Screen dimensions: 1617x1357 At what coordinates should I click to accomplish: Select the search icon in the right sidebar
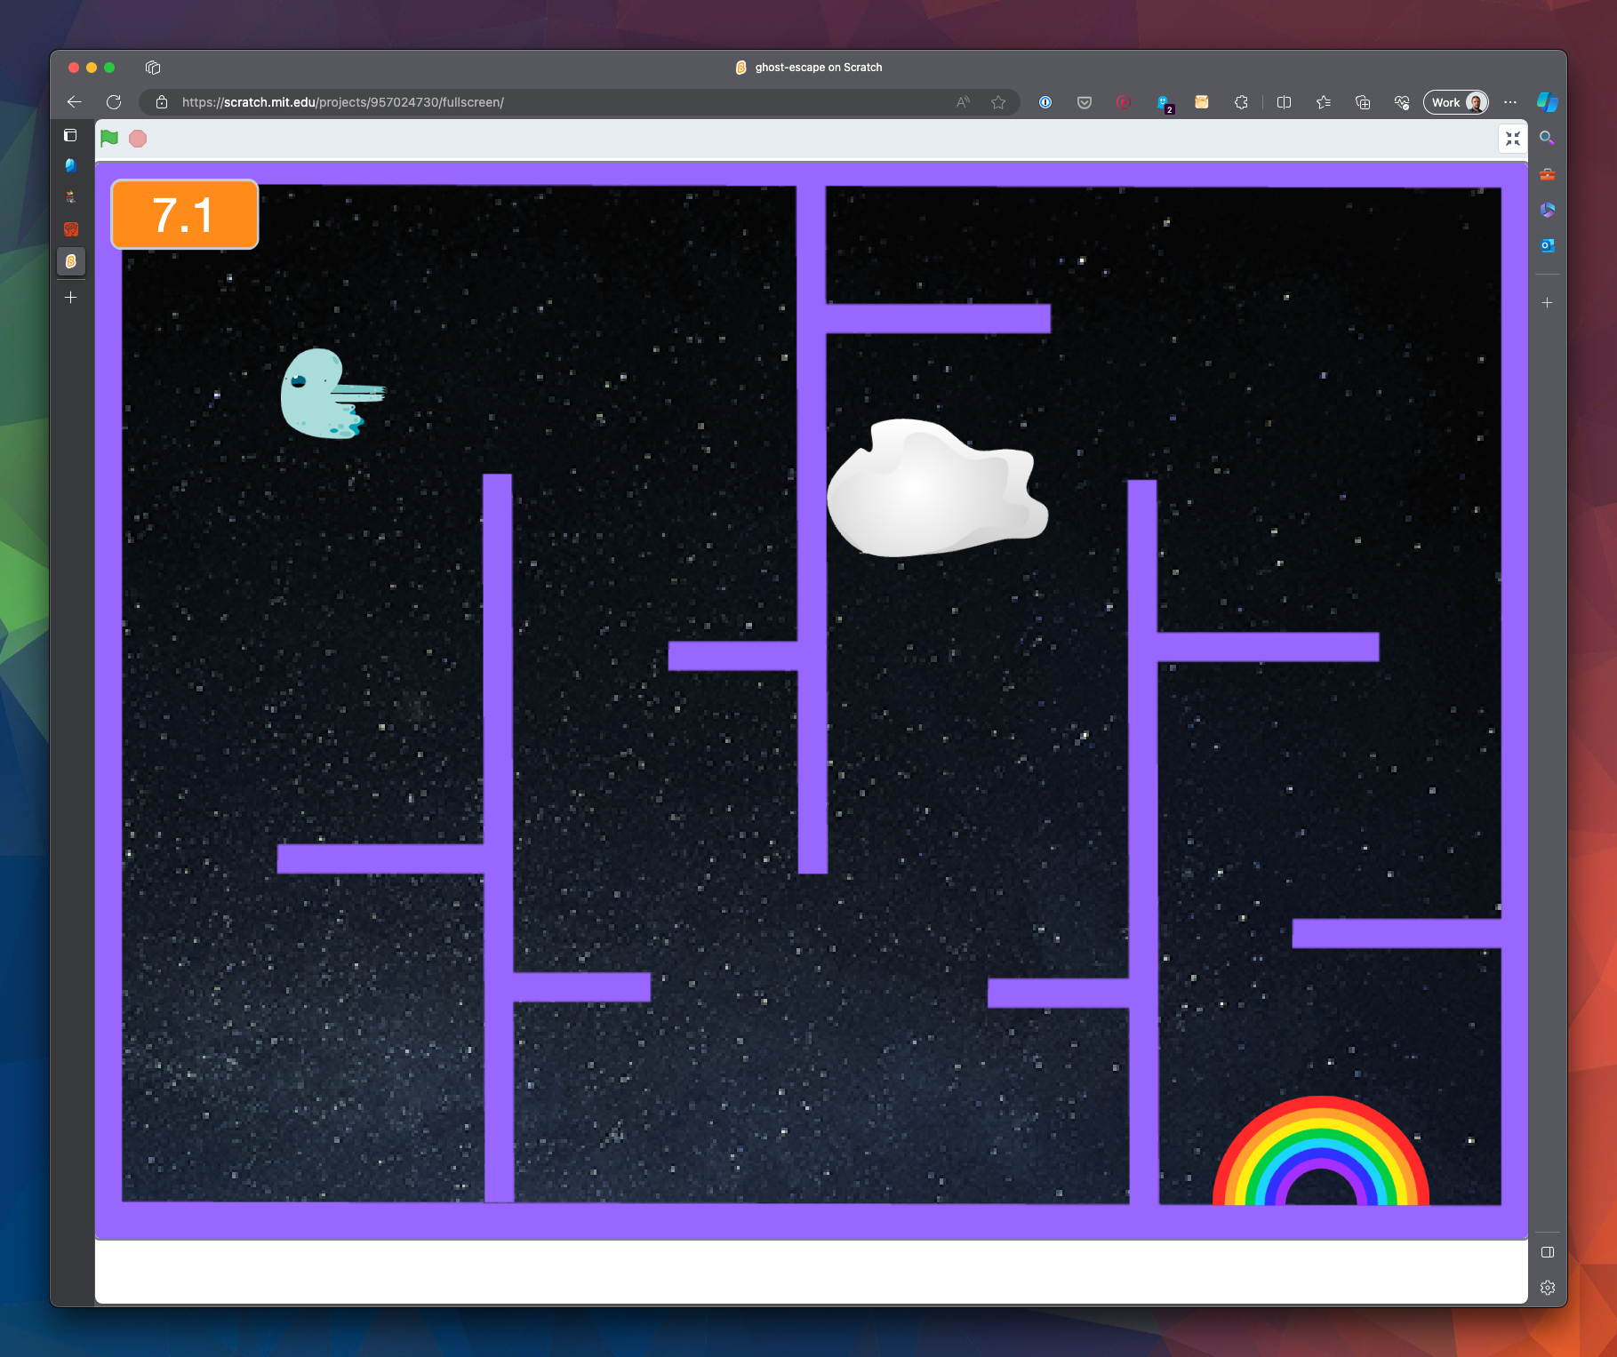pyautogui.click(x=1548, y=138)
